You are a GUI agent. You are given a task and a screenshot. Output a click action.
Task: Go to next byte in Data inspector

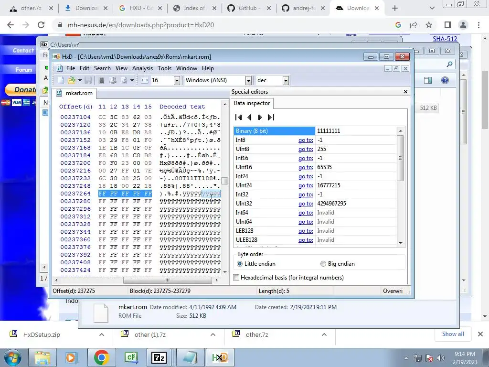(x=260, y=118)
